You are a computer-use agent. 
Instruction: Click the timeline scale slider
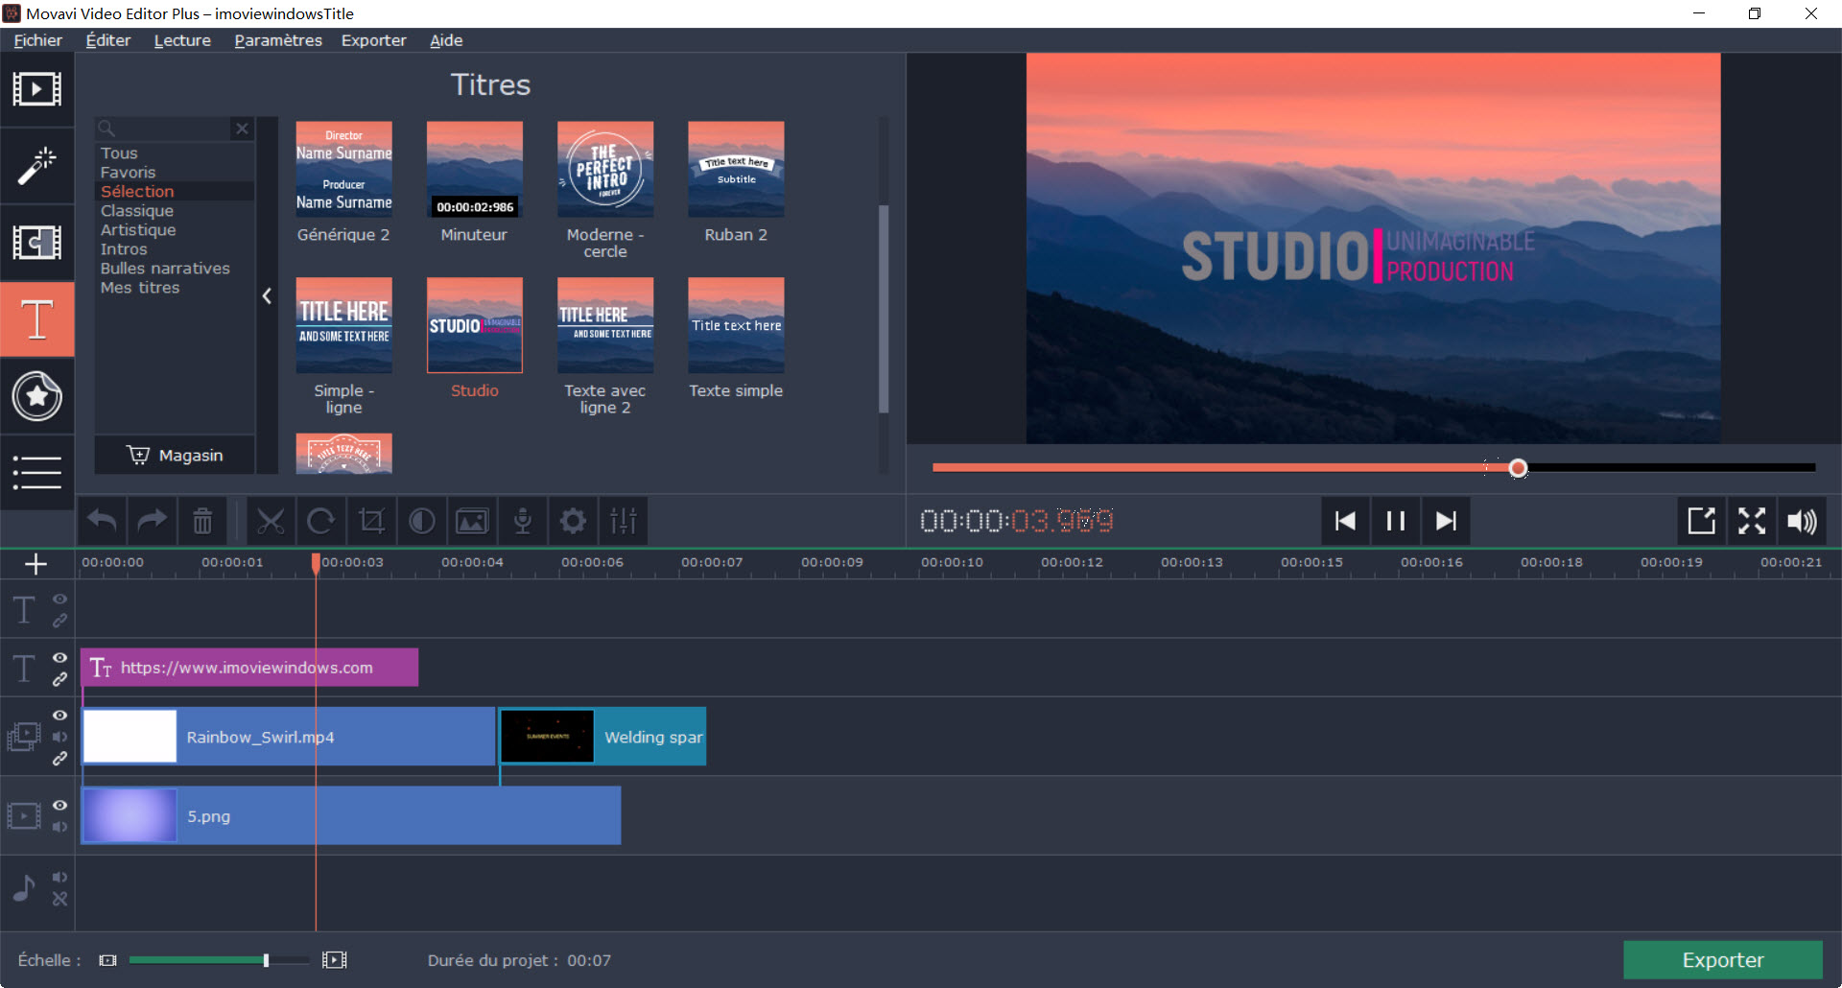220,960
